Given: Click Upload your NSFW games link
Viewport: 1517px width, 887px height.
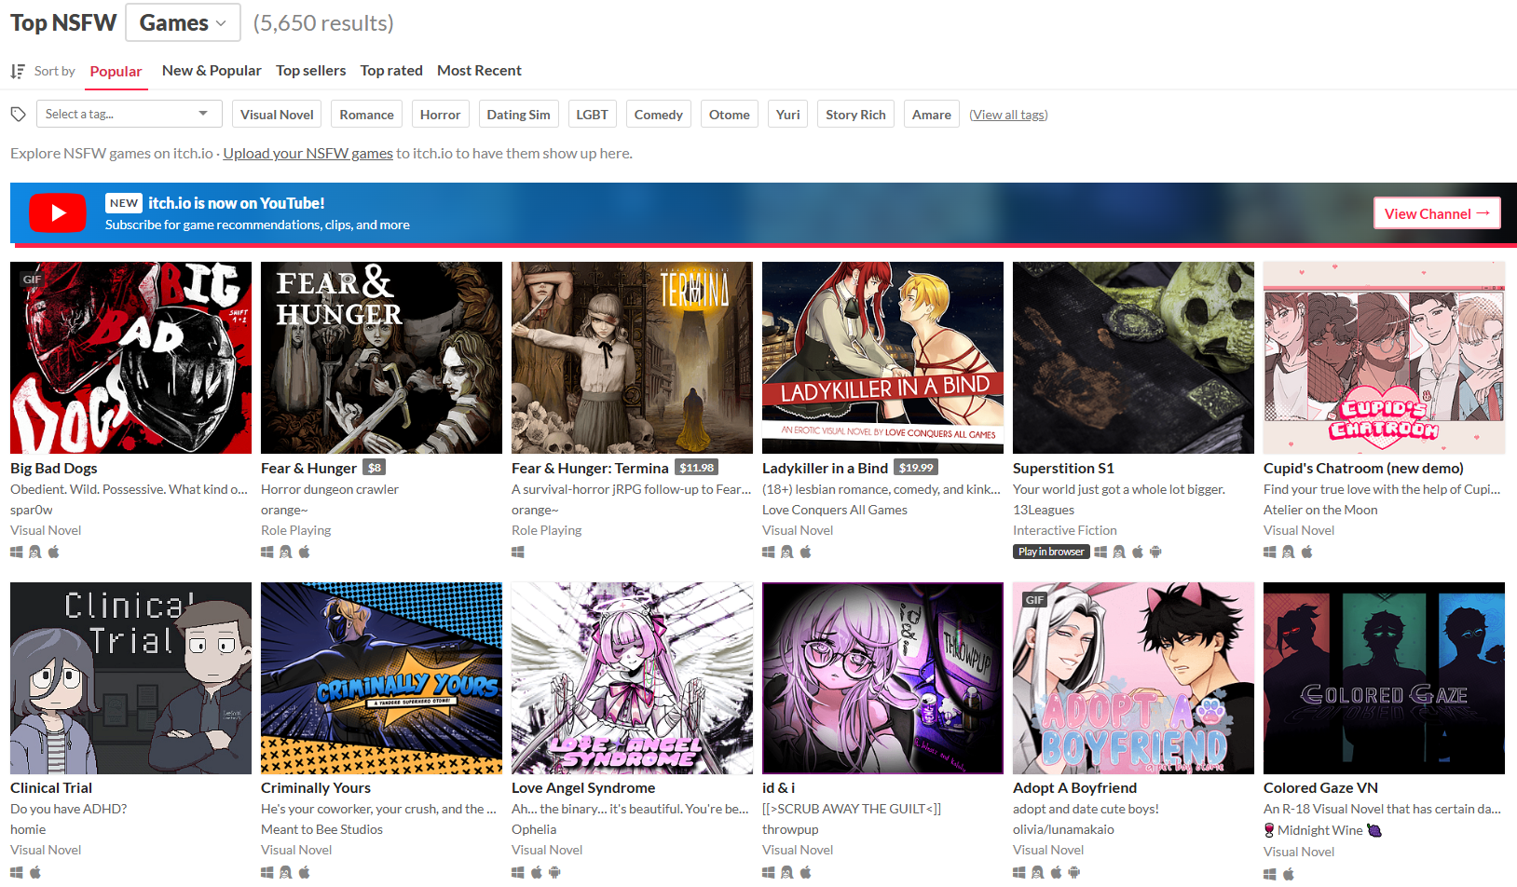Looking at the screenshot, I should (307, 154).
